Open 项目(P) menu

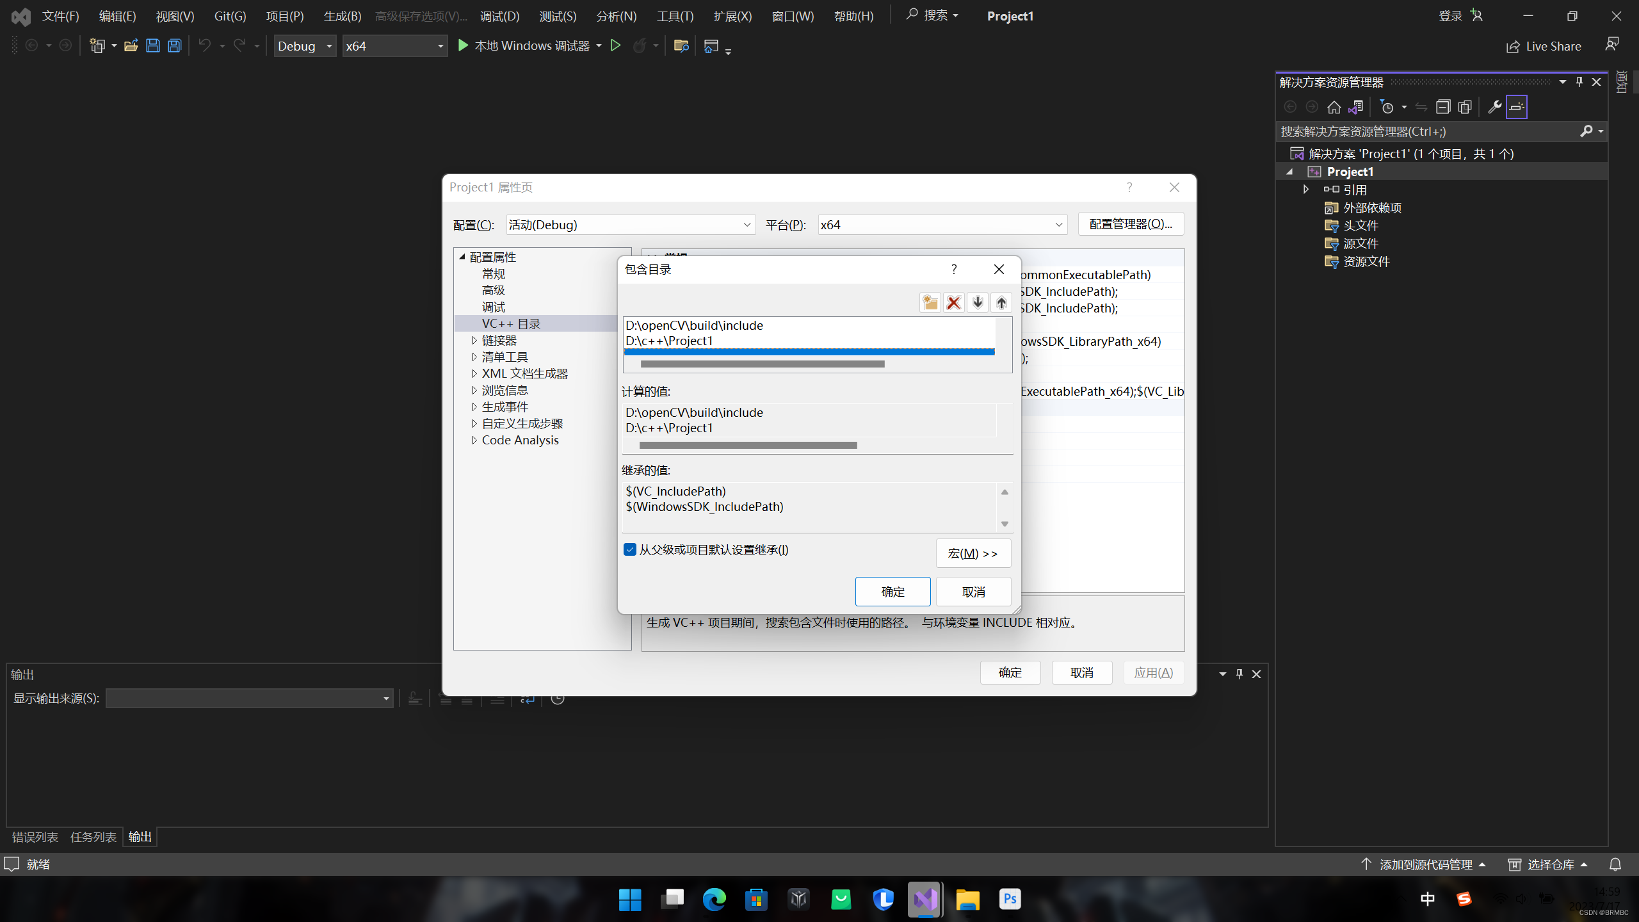click(285, 16)
